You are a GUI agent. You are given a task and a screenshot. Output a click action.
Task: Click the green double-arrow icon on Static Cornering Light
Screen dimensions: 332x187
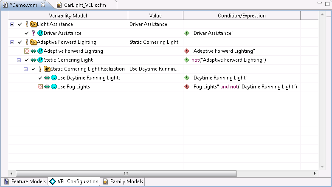click(x=33, y=60)
